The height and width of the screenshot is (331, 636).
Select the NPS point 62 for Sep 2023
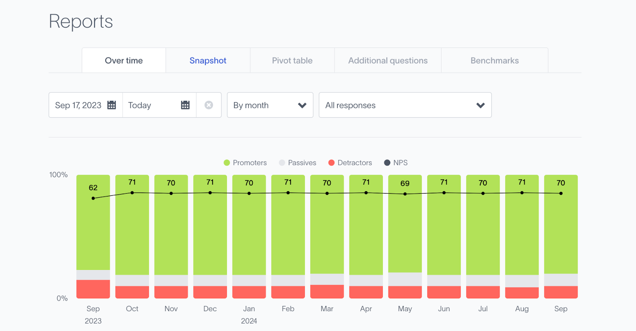[93, 198]
